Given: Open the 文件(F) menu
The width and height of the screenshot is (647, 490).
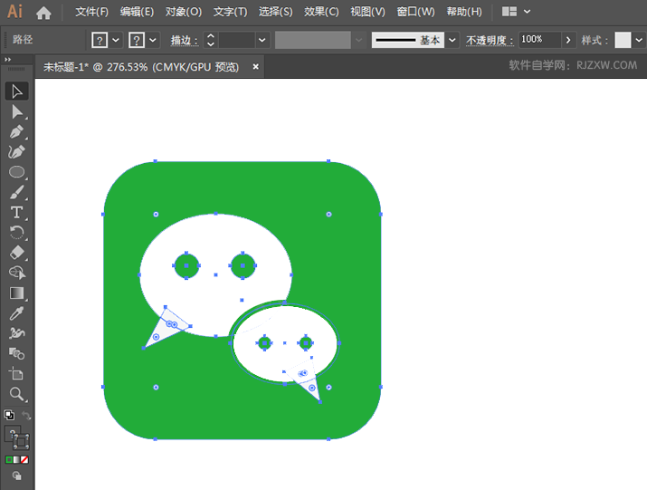Looking at the screenshot, I should [91, 12].
